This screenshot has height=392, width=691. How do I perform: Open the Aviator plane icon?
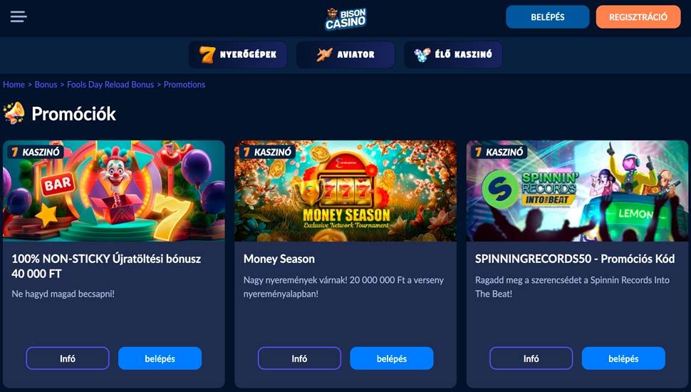click(324, 55)
